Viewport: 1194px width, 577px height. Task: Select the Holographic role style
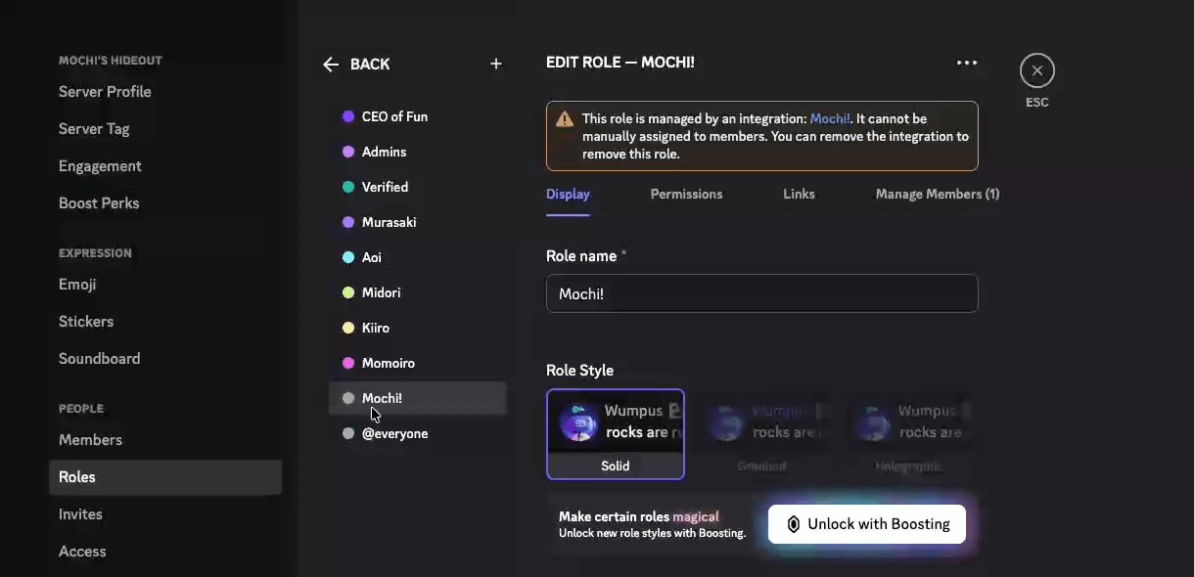point(908,434)
